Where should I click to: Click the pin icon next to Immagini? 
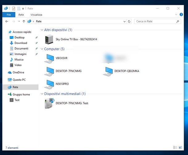[x=36, y=54]
